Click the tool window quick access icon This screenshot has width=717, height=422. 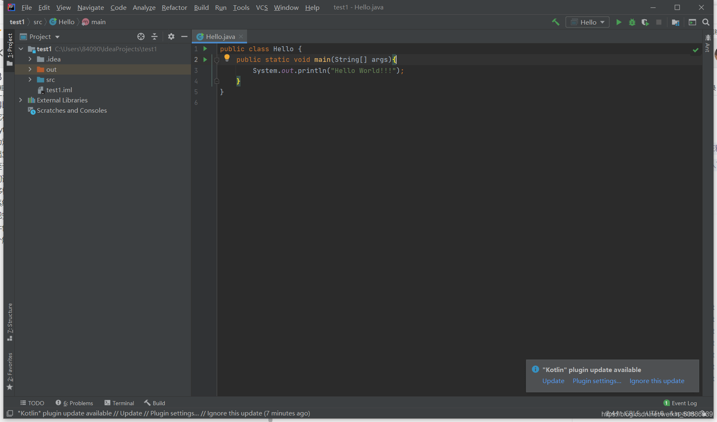click(x=10, y=413)
